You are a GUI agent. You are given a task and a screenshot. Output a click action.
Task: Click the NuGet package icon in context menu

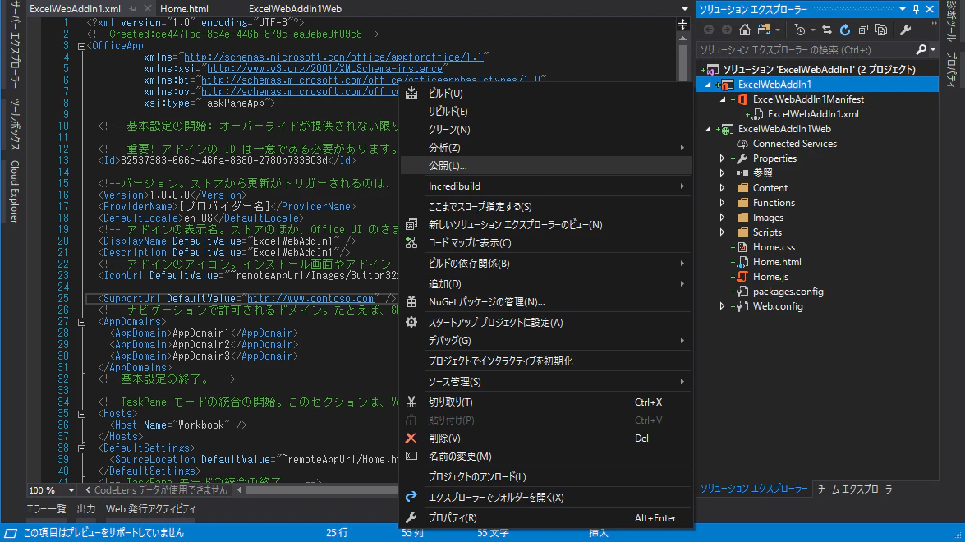[x=411, y=301]
